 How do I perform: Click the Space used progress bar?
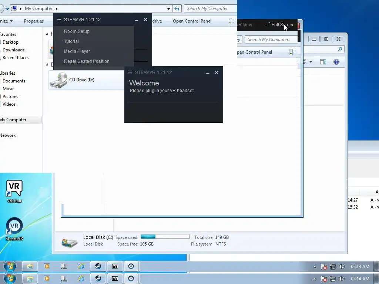pos(165,237)
